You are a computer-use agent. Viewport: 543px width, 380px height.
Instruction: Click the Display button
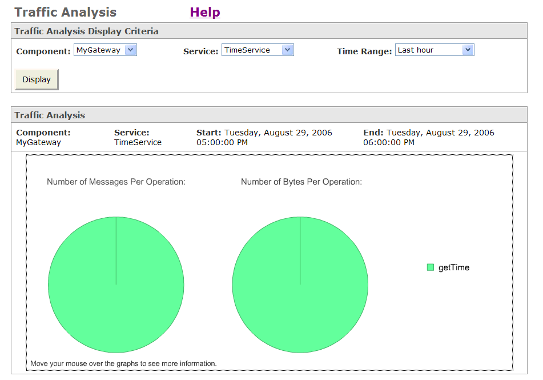37,79
